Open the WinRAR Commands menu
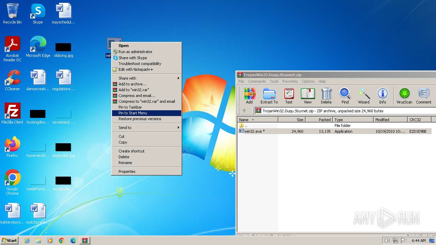 257,81
